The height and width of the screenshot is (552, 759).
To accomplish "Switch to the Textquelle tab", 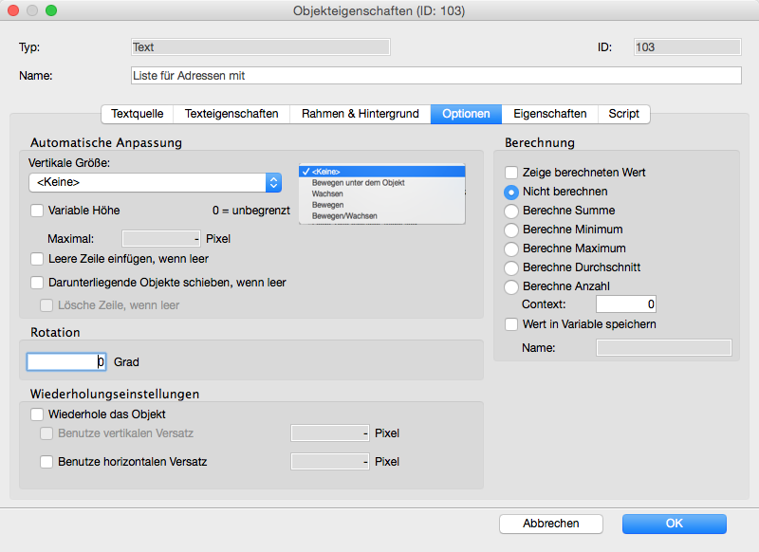I will click(x=137, y=114).
